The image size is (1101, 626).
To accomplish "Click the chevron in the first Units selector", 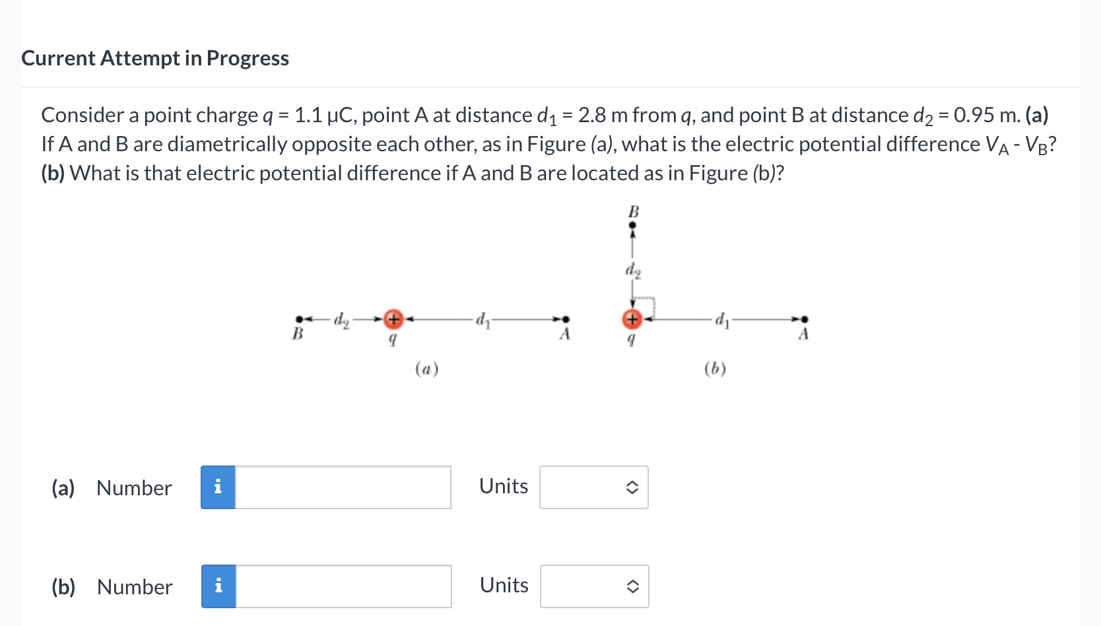I will (x=631, y=487).
